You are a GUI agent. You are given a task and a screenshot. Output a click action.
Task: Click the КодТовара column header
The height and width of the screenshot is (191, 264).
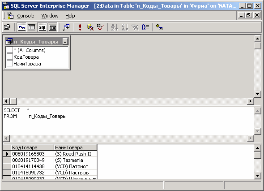click(32, 148)
